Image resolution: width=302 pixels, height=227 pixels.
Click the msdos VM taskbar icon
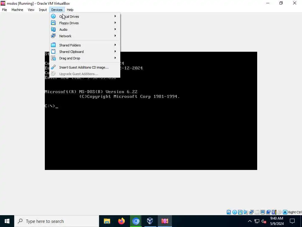coord(165,221)
